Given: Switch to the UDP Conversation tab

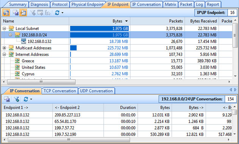Looking at the screenshot, I should (96, 91).
